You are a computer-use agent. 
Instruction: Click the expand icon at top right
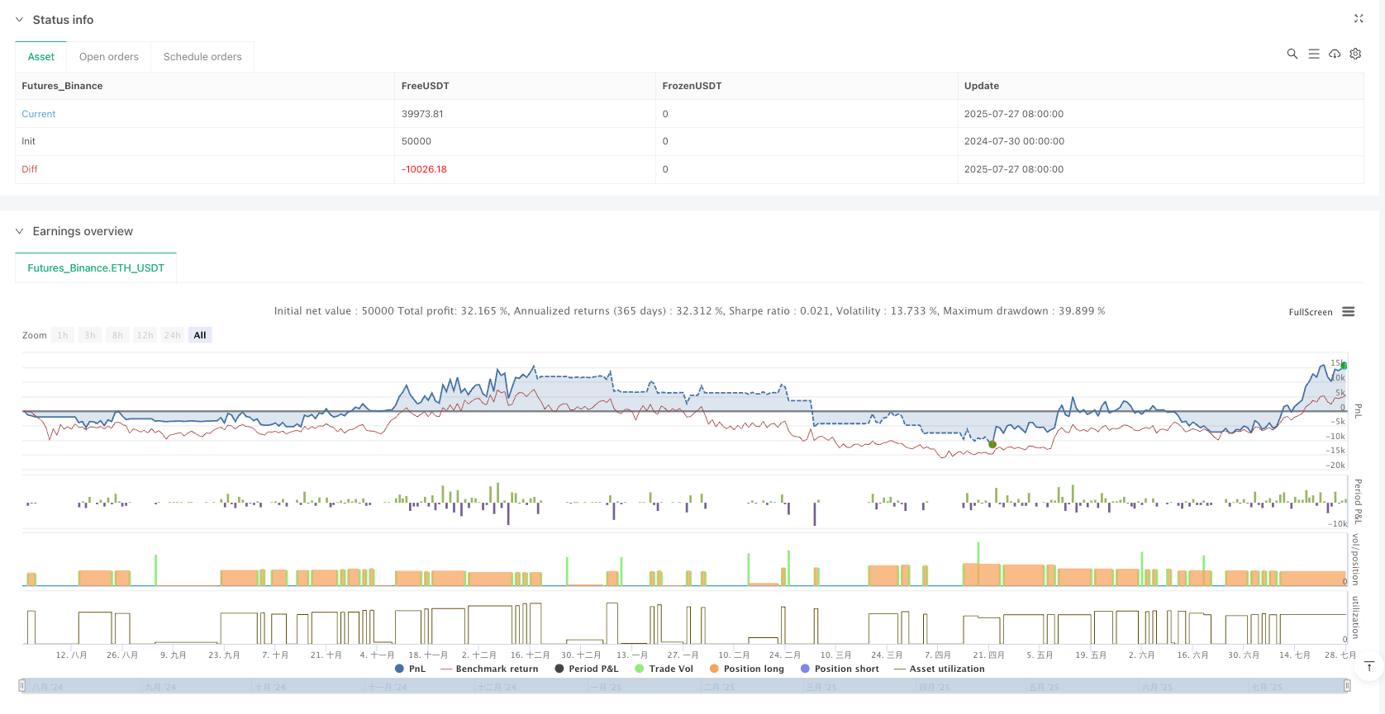coord(1359,18)
